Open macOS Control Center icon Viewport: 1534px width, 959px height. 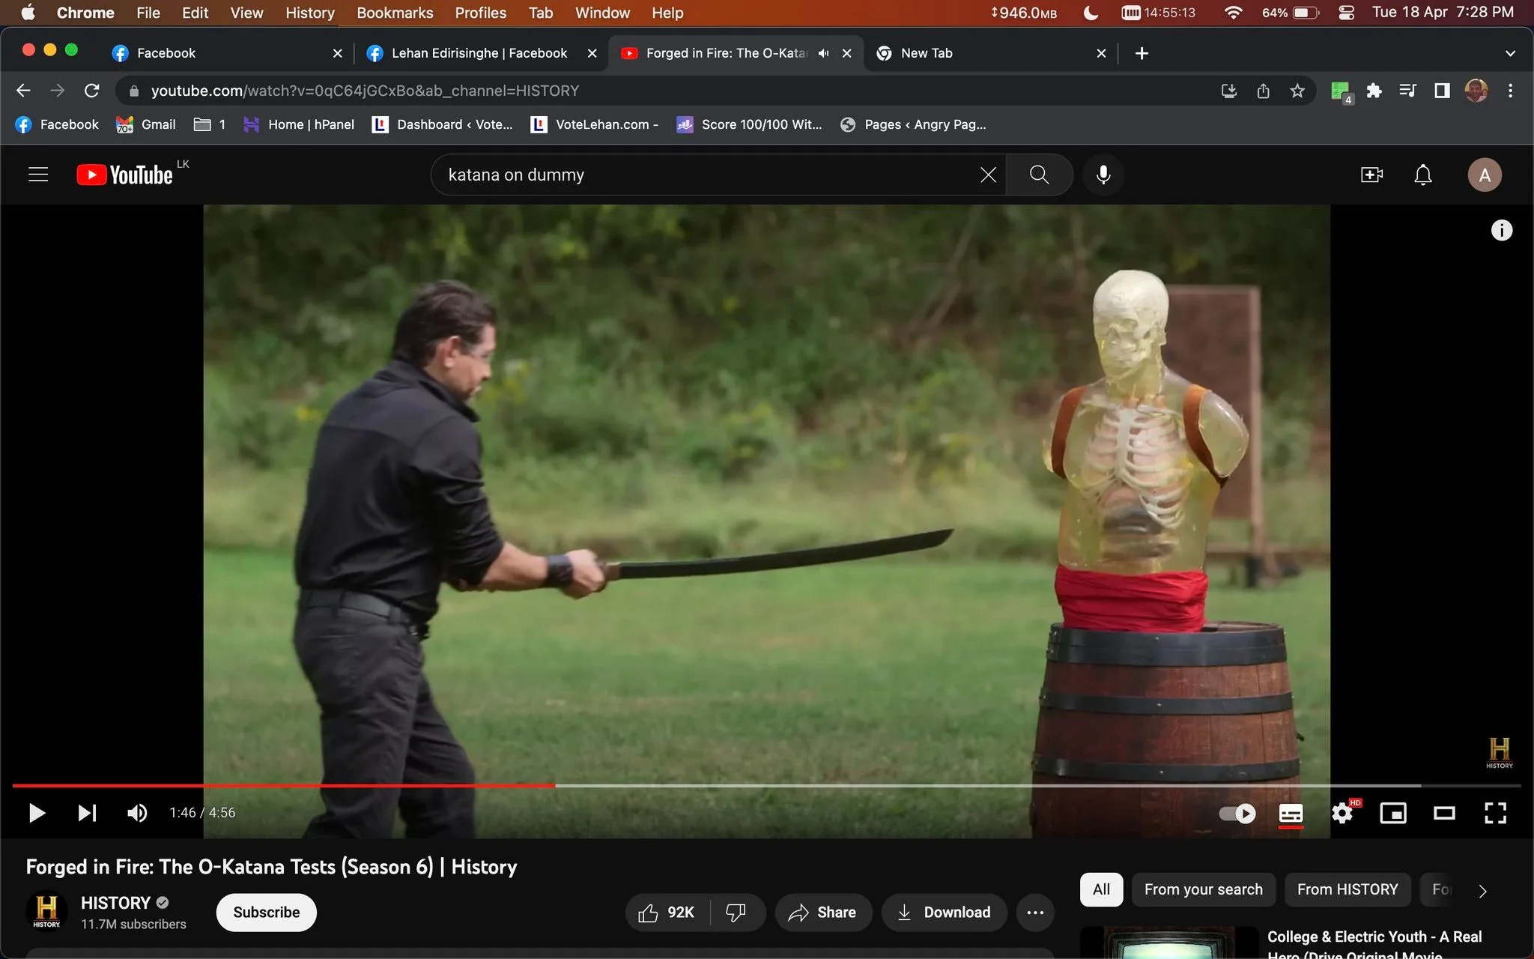[1346, 13]
